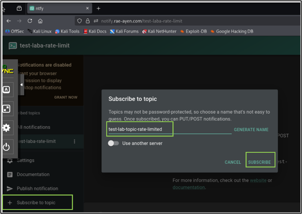Click the padlock site security icon
Image resolution: width=302 pixels, height=214 pixels.
(87, 21)
